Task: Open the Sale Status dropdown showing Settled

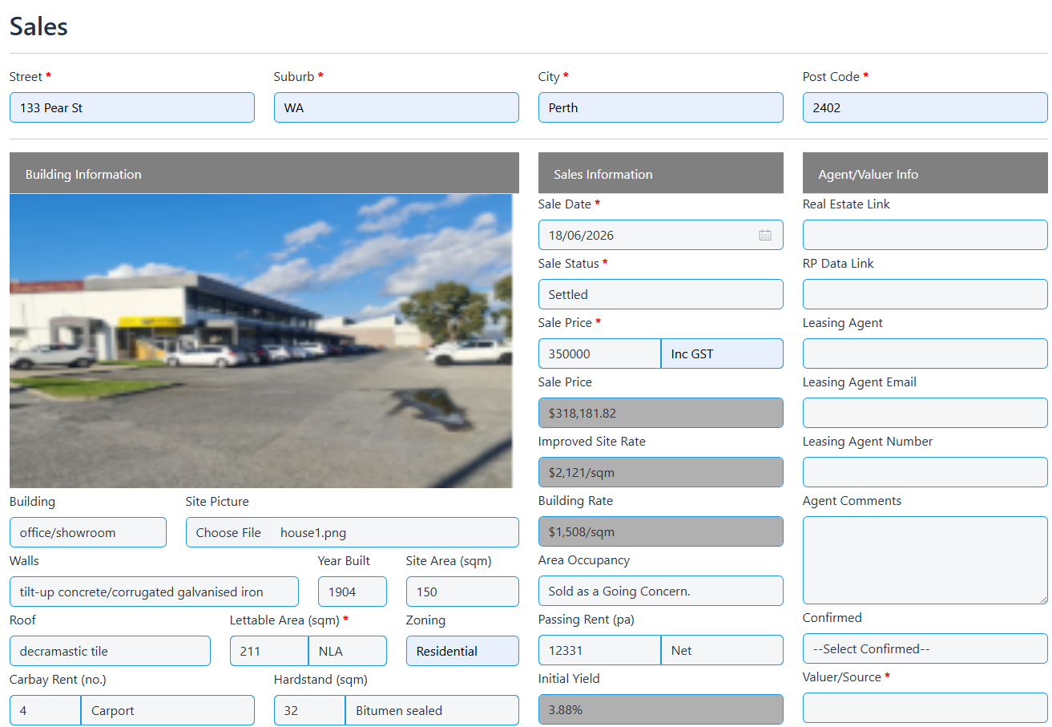Action: (x=661, y=294)
